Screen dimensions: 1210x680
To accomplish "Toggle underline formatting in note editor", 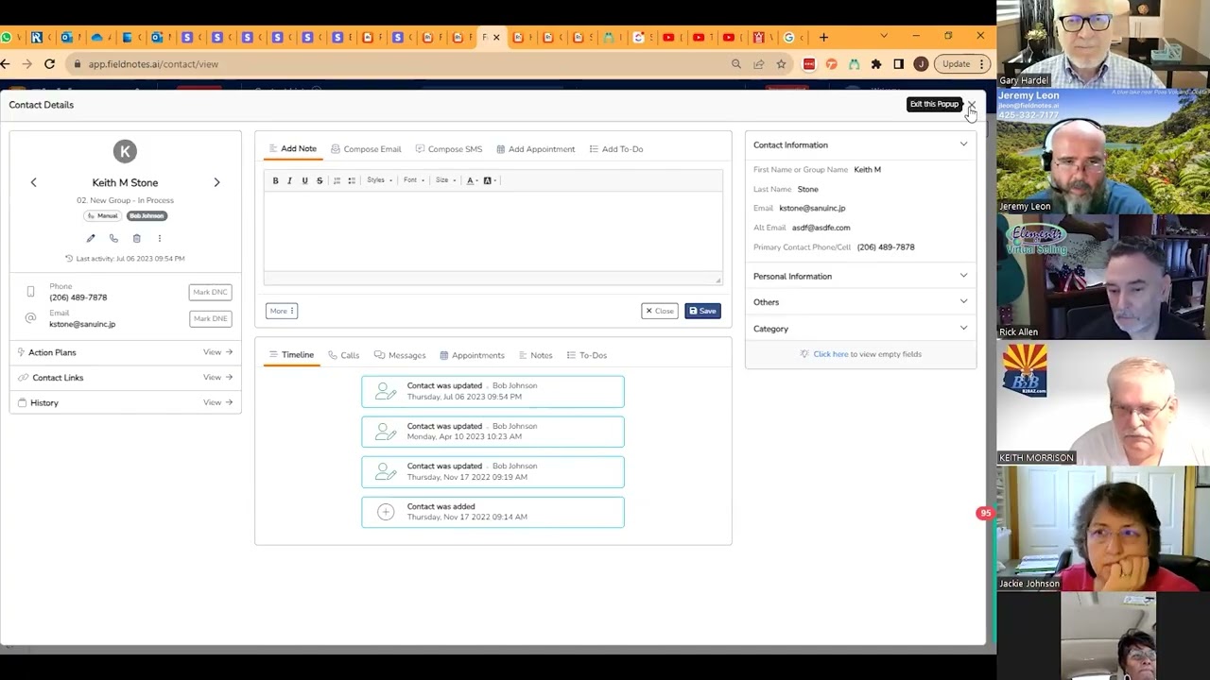I will [304, 180].
